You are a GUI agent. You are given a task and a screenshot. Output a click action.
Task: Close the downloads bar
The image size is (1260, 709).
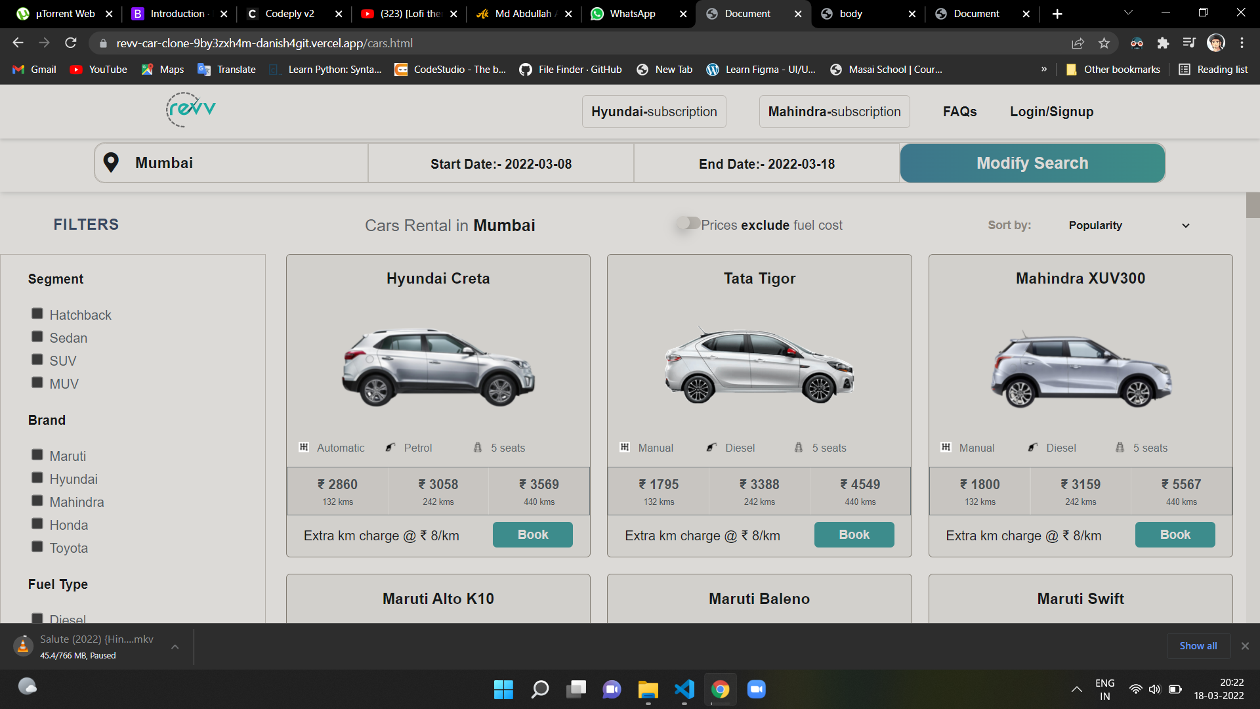click(1245, 646)
